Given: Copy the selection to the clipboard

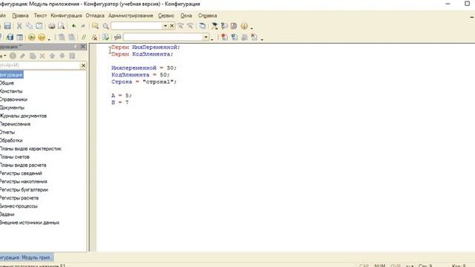Looking at the screenshot, I should [29, 26].
